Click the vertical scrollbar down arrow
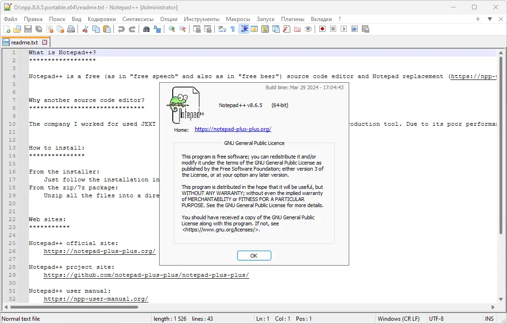 (x=501, y=299)
